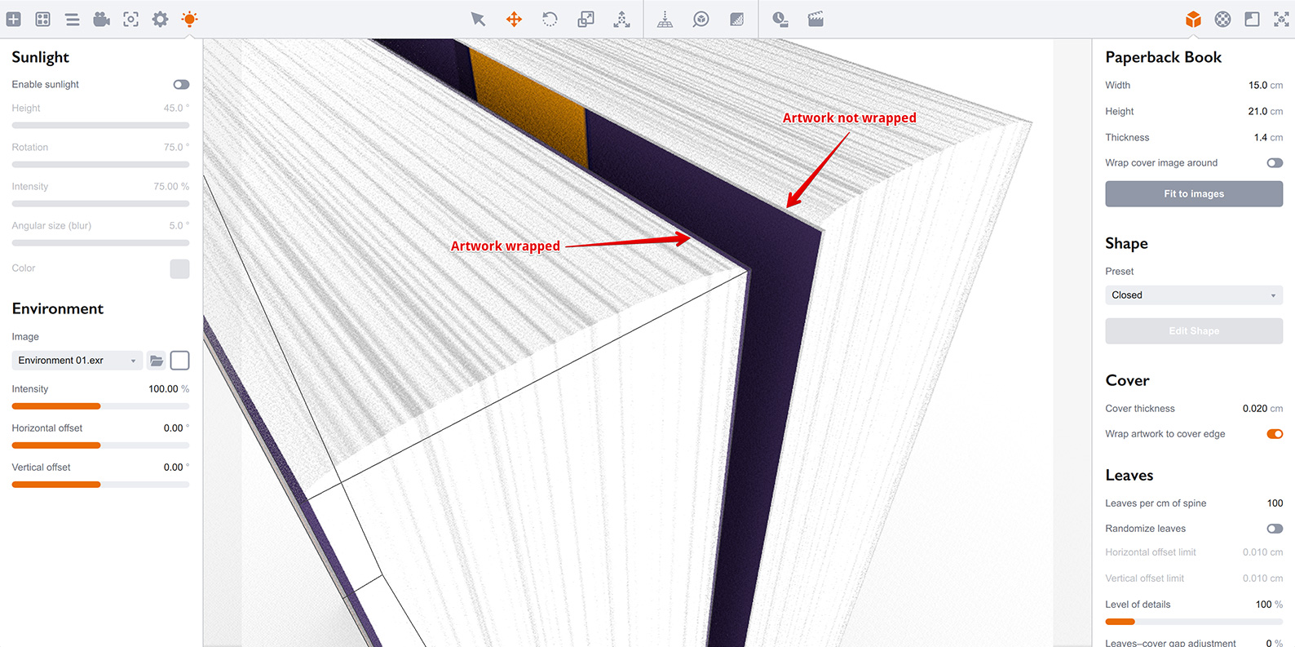Open Environment 01.exr image dropdown
Image resolution: width=1295 pixels, height=647 pixels.
pos(77,360)
